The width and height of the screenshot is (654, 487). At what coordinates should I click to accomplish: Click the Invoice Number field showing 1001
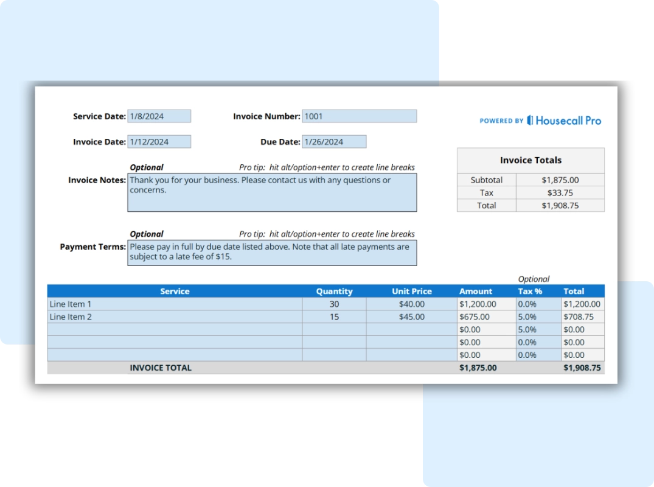[x=359, y=116]
